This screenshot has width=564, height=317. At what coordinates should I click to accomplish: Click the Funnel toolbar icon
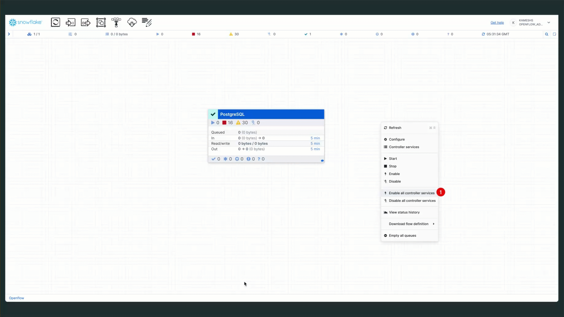tap(116, 22)
